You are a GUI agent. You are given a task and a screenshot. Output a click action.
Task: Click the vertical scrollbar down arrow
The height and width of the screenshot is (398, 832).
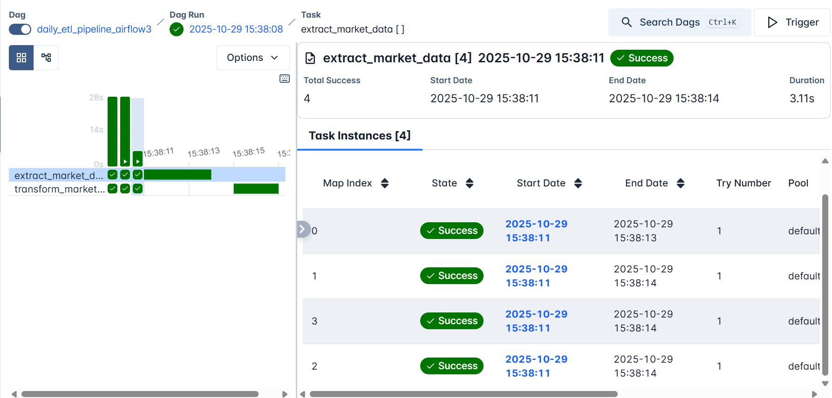point(825,384)
